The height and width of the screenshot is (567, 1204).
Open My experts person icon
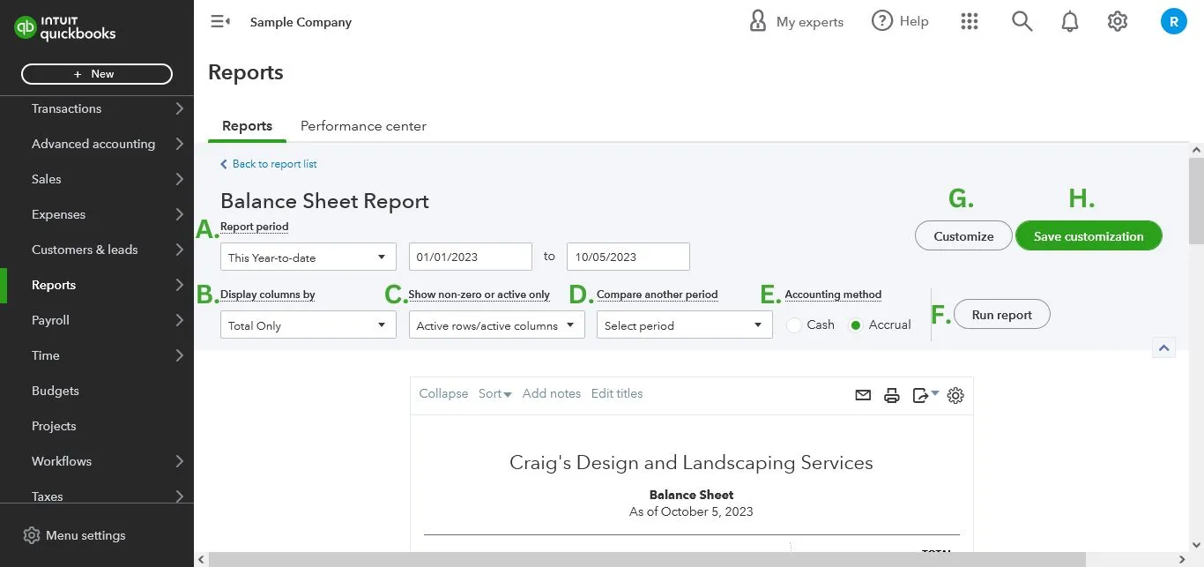pyautogui.click(x=757, y=21)
